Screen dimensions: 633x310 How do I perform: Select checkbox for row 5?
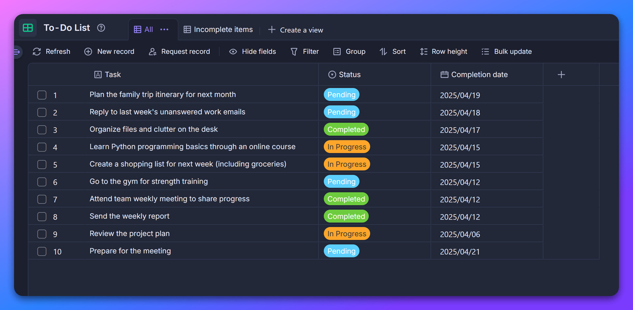coord(42,165)
